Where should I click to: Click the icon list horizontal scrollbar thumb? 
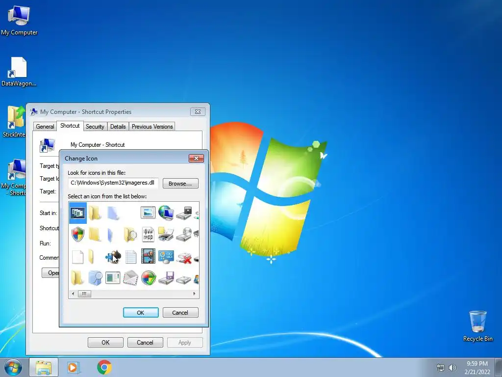pos(84,294)
